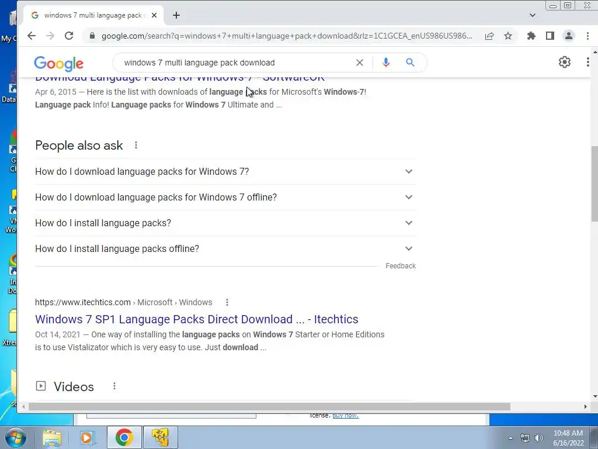
Task: Close the 'windows 7 multi language pack' tab
Action: 154,15
